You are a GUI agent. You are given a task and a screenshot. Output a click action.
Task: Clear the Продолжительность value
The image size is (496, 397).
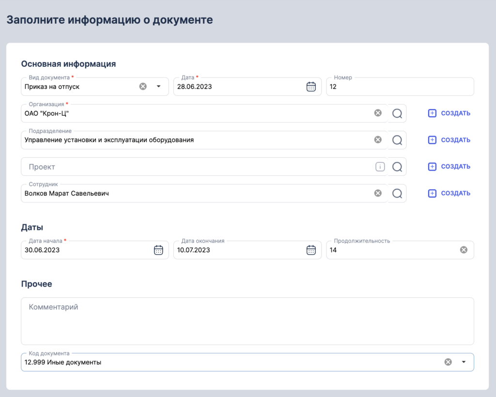464,250
